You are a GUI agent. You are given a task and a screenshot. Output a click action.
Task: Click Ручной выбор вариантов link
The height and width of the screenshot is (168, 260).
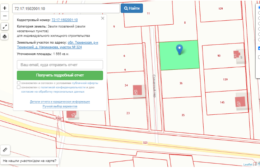(60, 107)
